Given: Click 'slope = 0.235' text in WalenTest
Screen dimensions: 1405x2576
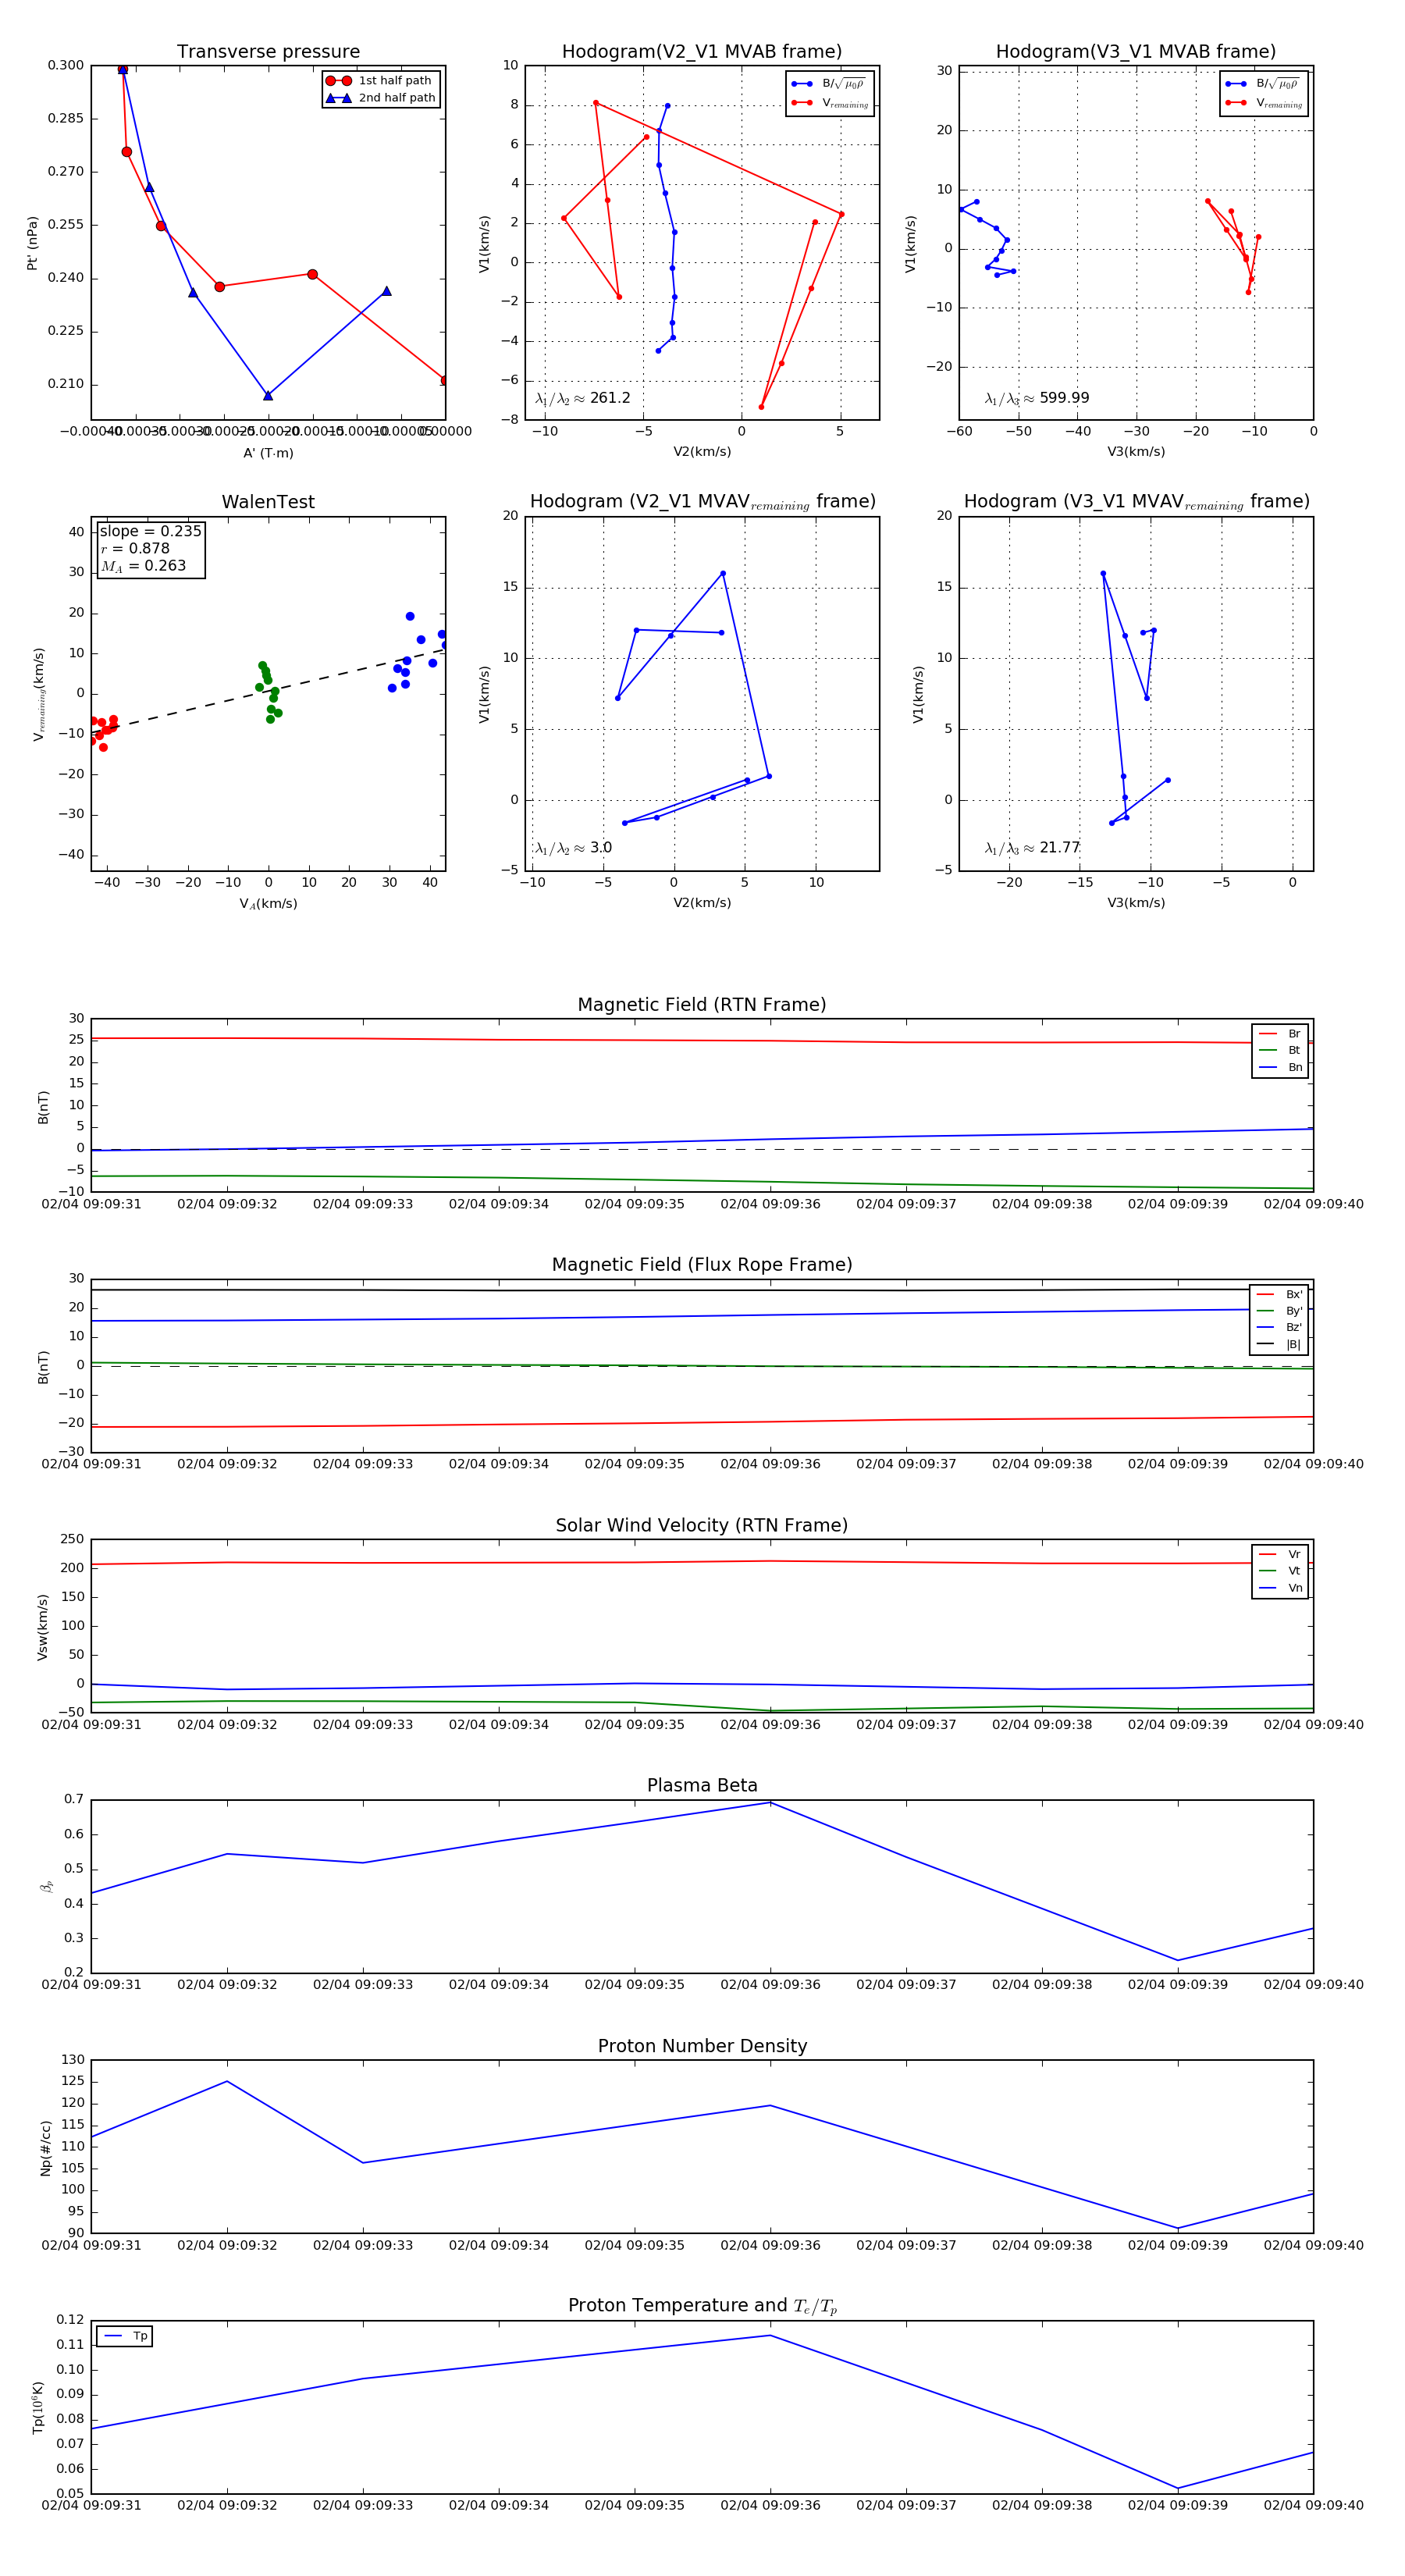Looking at the screenshot, I should pyautogui.click(x=150, y=531).
